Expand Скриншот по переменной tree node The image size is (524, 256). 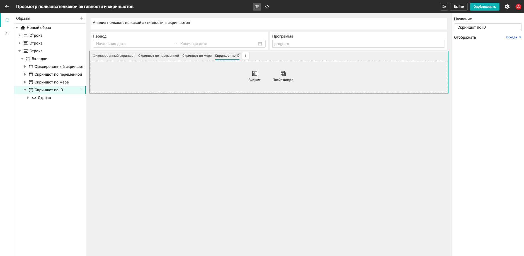click(25, 74)
